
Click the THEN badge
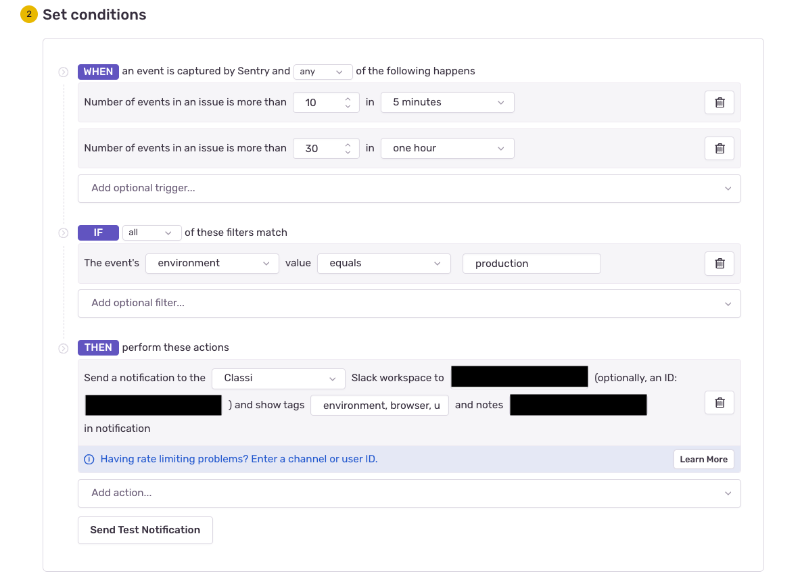point(98,347)
